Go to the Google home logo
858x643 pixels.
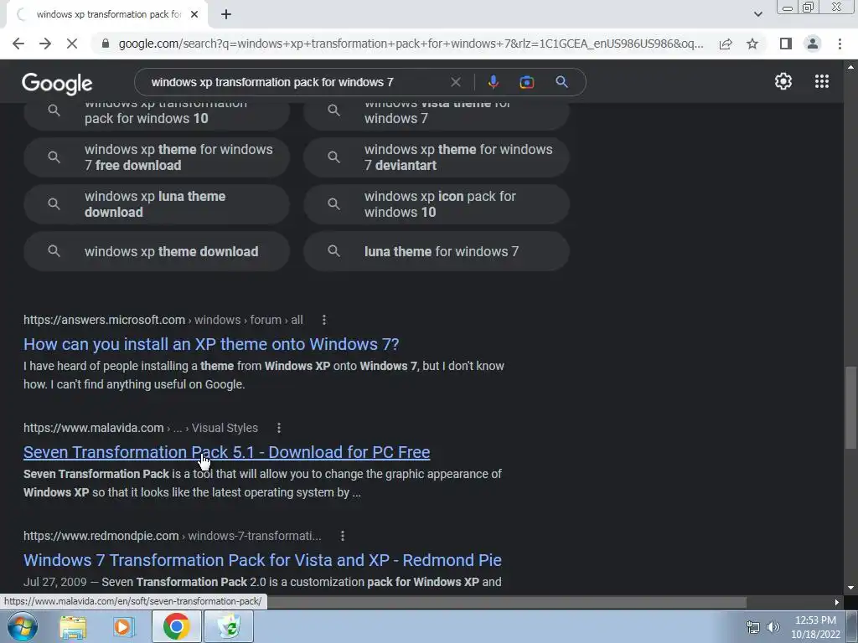57,83
